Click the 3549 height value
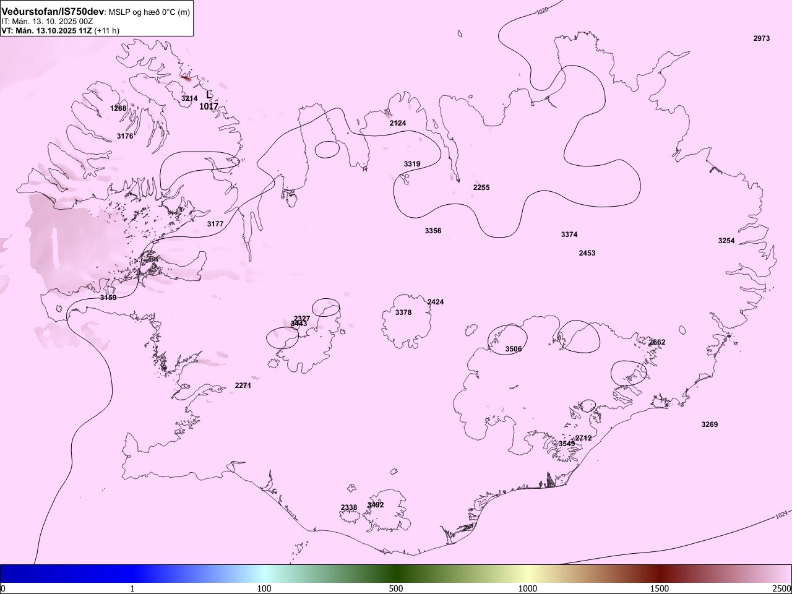792x594 pixels. (x=567, y=444)
